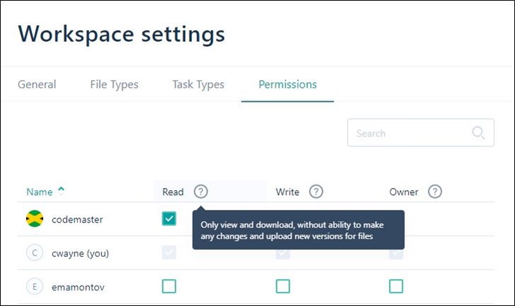Select the Permissions tab

288,84
